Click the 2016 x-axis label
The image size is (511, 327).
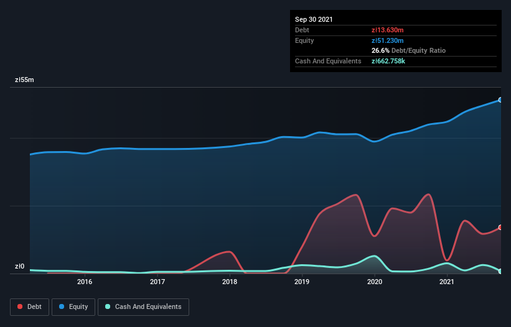(x=85, y=282)
